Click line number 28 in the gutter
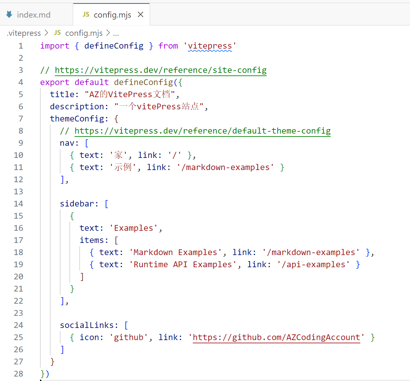 (19, 374)
